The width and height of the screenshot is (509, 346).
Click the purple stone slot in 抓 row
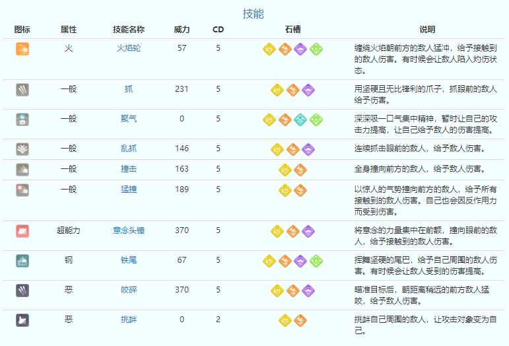308,90
